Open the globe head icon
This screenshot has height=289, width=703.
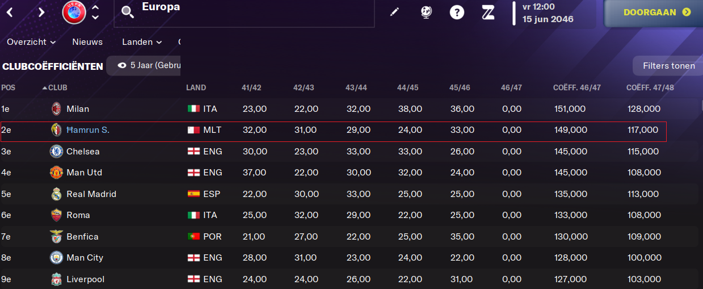click(426, 12)
